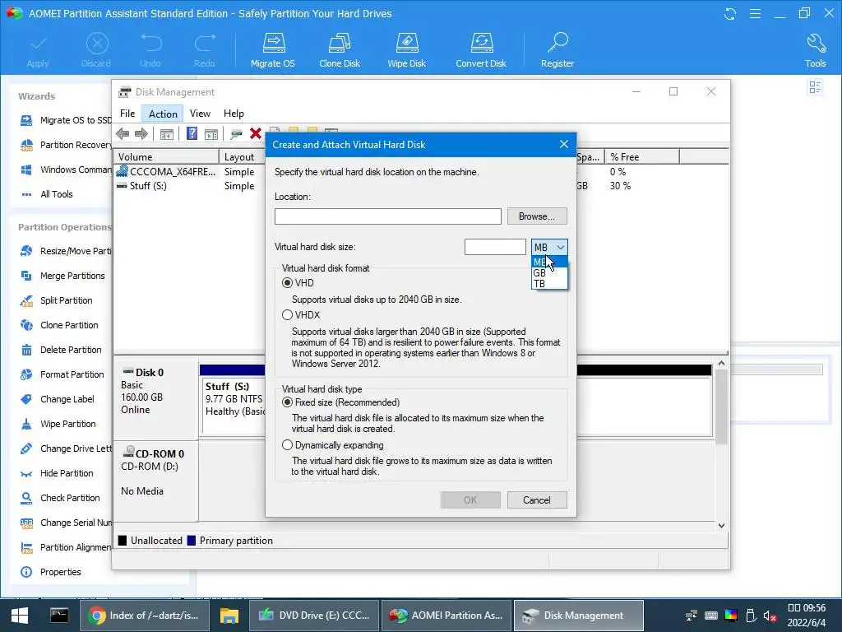Select Format Partition in sidebar
This screenshot has width=842, height=632.
pyautogui.click(x=62, y=374)
